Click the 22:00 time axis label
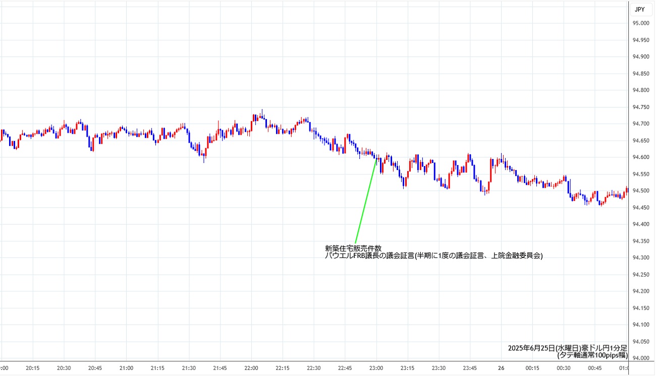This screenshot has width=656, height=376. click(251, 368)
